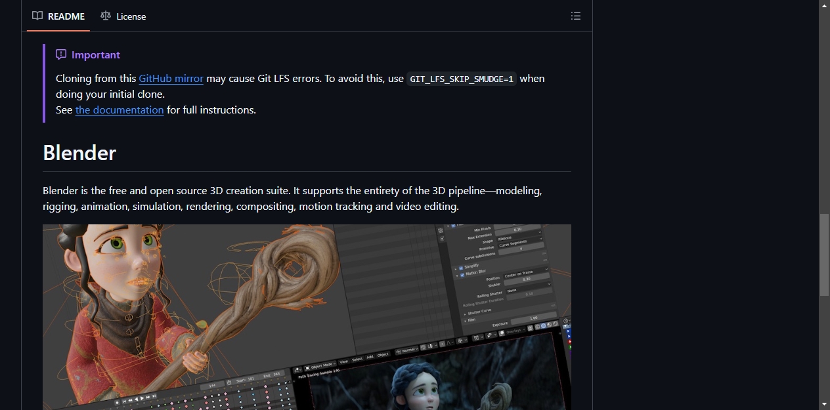Follow the GitHub mirror link
Viewport: 830px width, 410px height.
tap(171, 79)
